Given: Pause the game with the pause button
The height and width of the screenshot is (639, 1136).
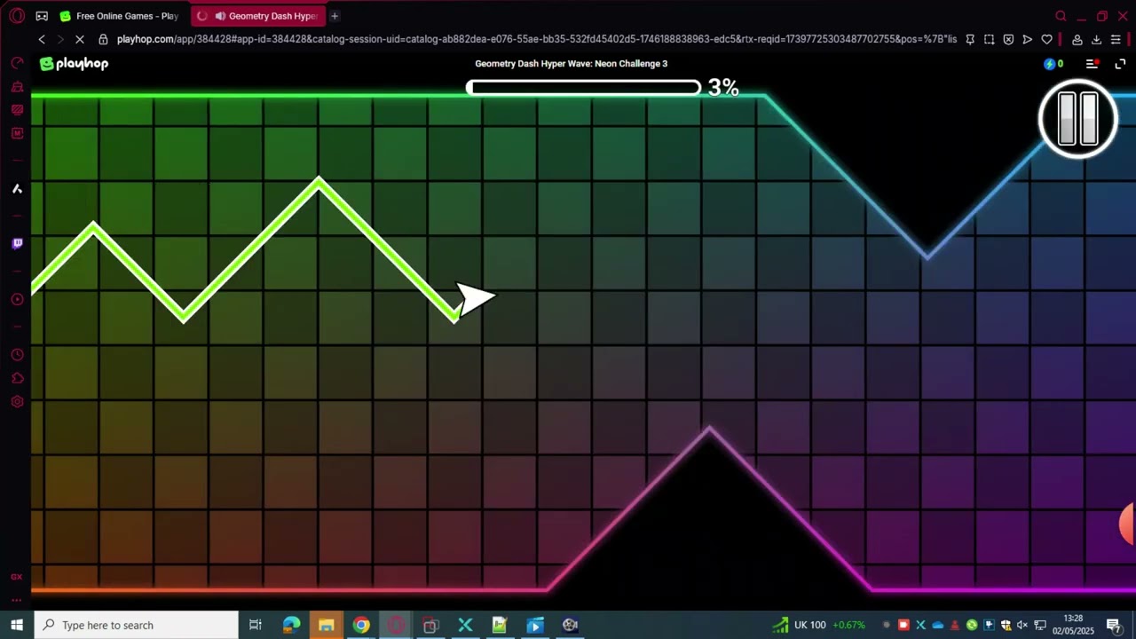Looking at the screenshot, I should pyautogui.click(x=1078, y=119).
